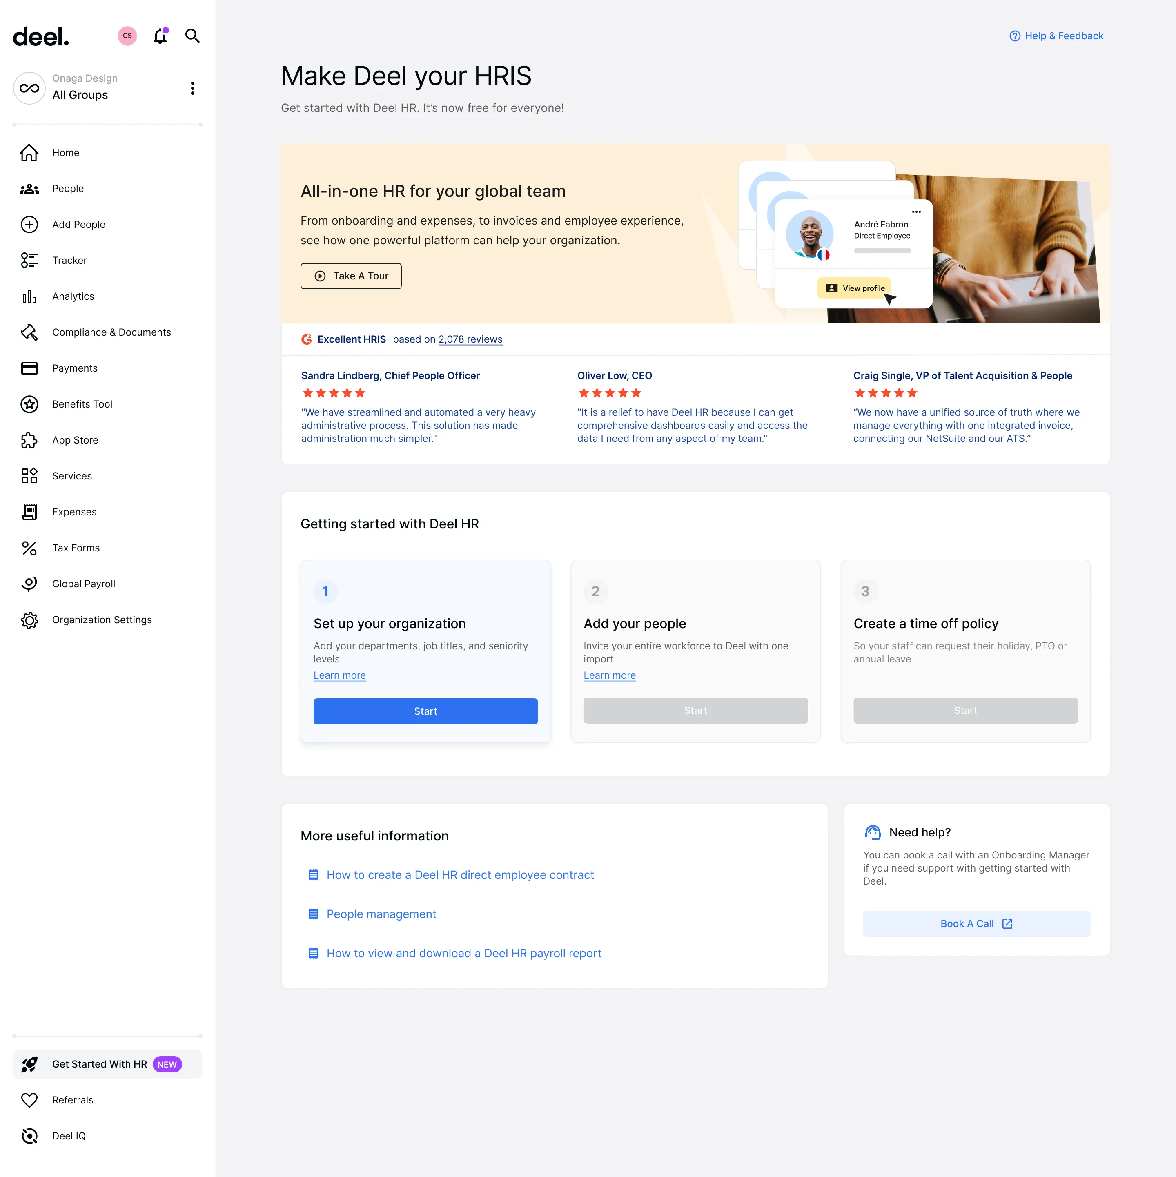Click the Onaga Design infinity logo
1176x1177 pixels.
click(x=29, y=88)
